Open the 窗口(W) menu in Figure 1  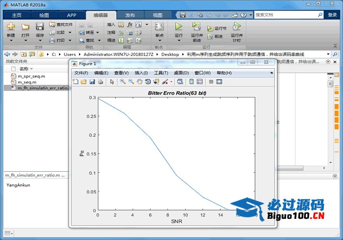pos(202,73)
